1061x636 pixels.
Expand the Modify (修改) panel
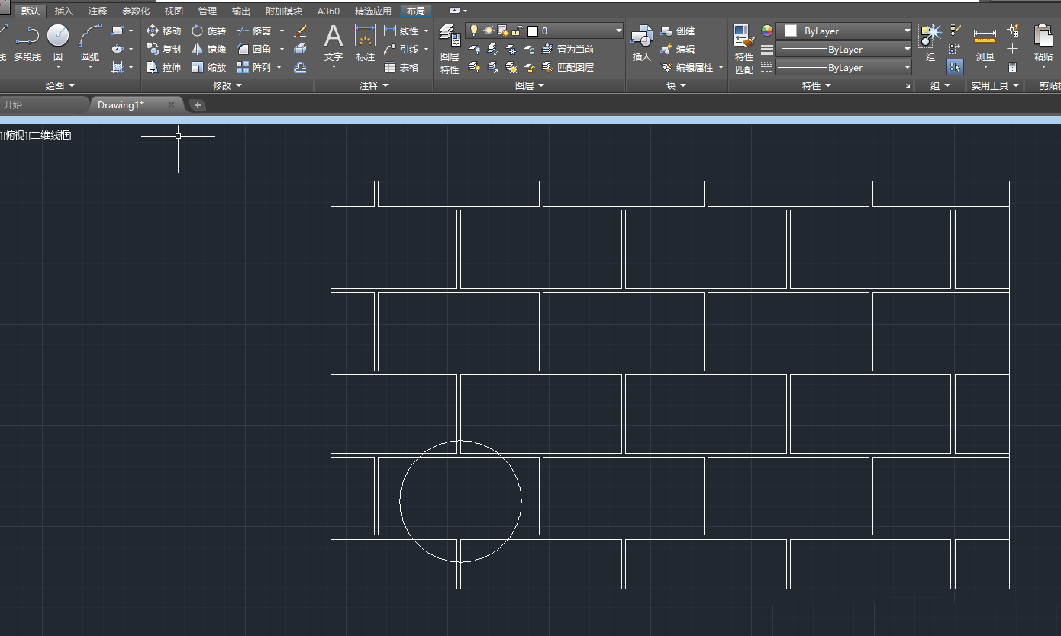click(x=227, y=86)
